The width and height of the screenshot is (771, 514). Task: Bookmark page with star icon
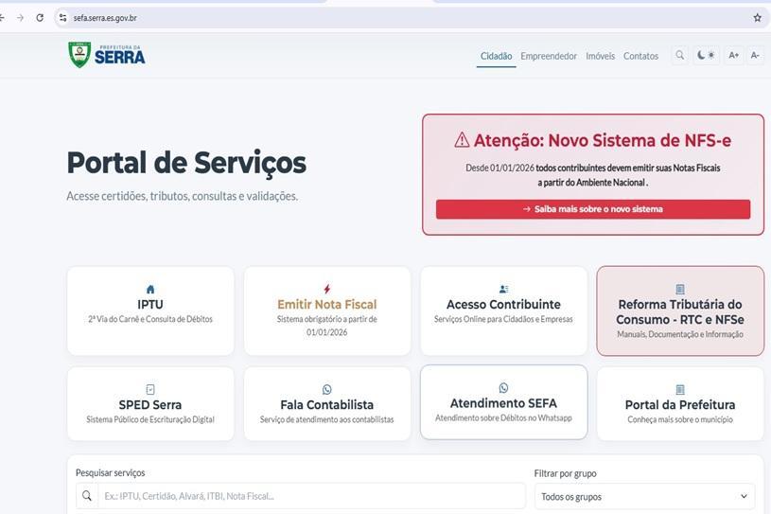point(757,18)
